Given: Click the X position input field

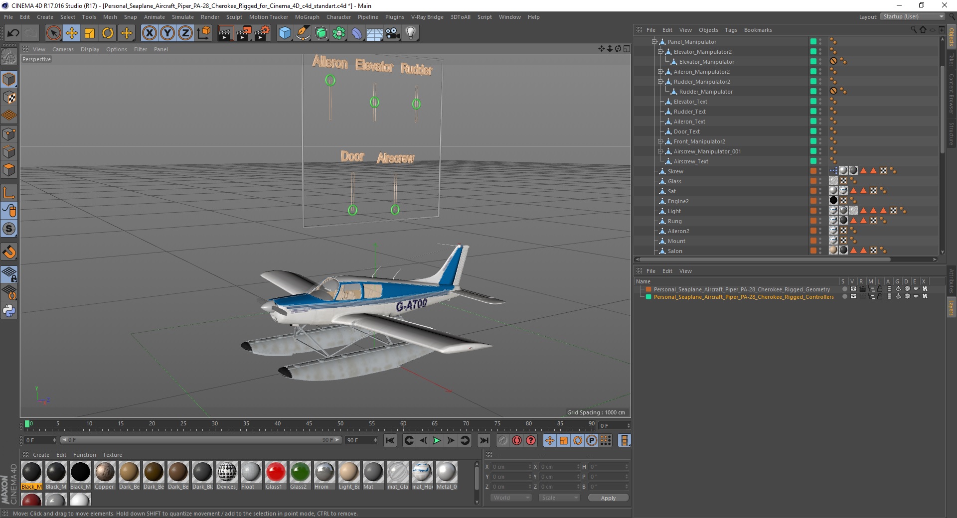Looking at the screenshot, I should click(x=511, y=467).
